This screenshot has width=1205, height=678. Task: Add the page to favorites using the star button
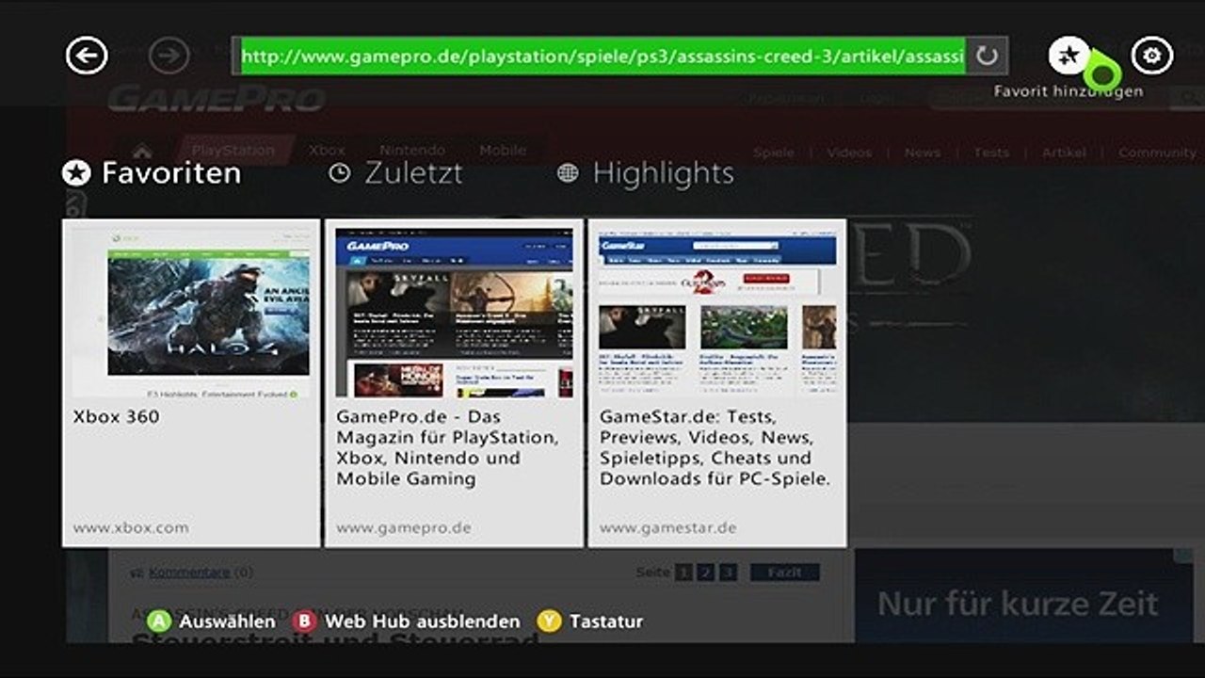(x=1068, y=56)
